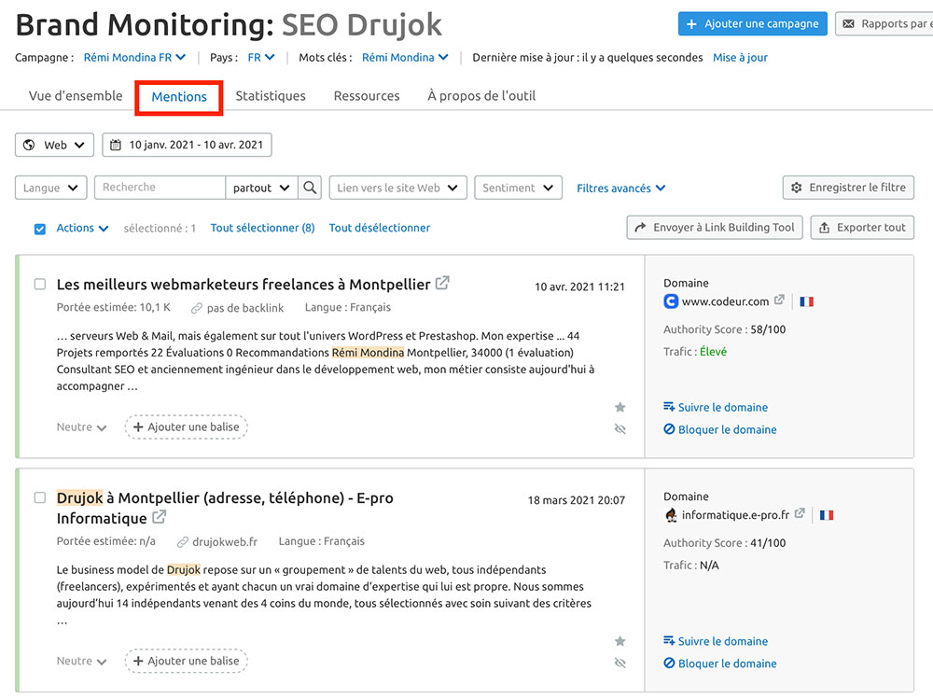Change Neutre sentiment for Montpellier freelances mention
933x699 pixels.
[81, 426]
